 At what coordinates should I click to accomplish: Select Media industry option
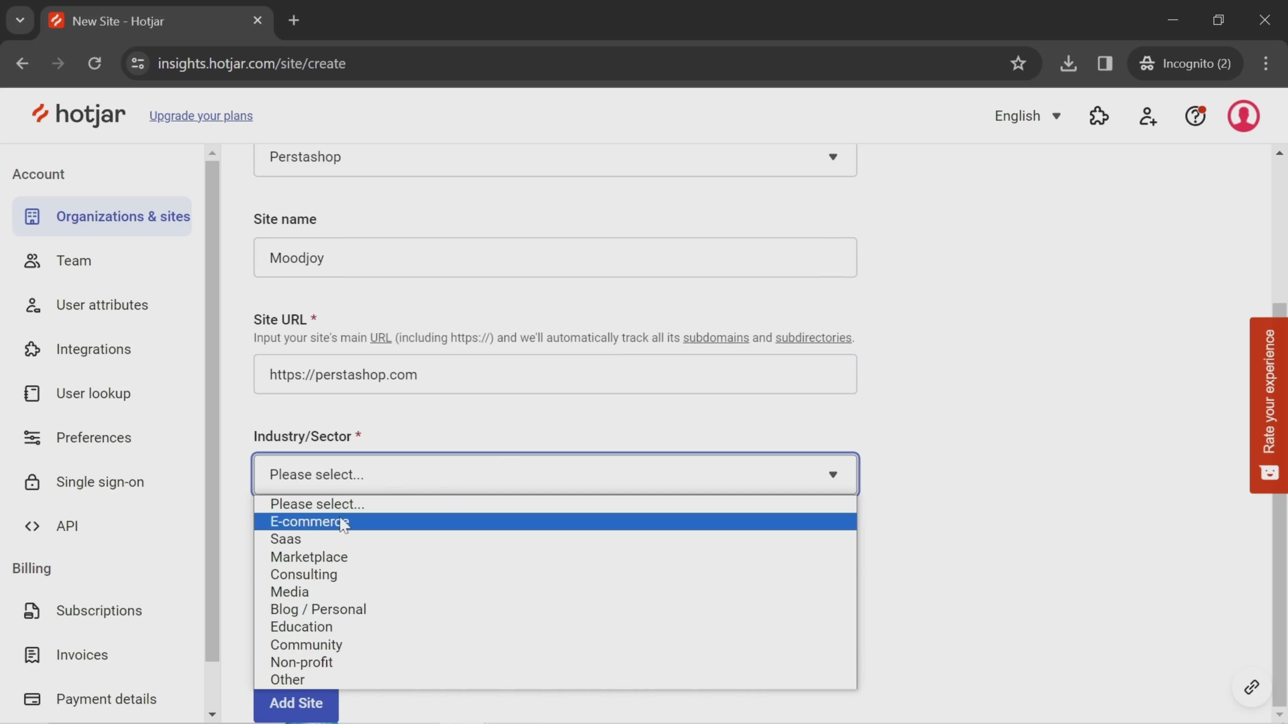coord(555,592)
